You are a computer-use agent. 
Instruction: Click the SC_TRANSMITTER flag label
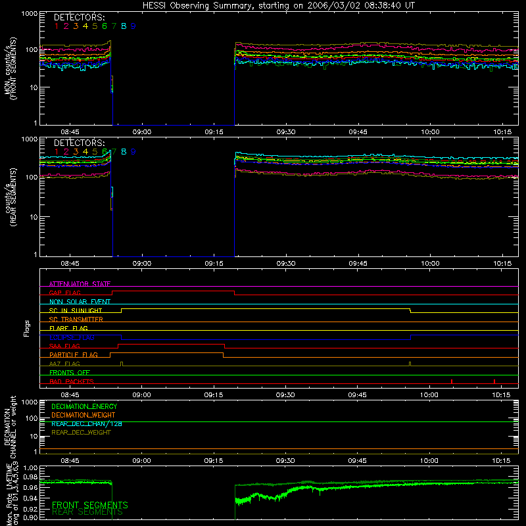coord(76,320)
